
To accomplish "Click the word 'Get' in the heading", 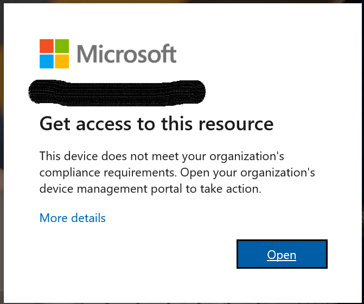I will coord(55,124).
